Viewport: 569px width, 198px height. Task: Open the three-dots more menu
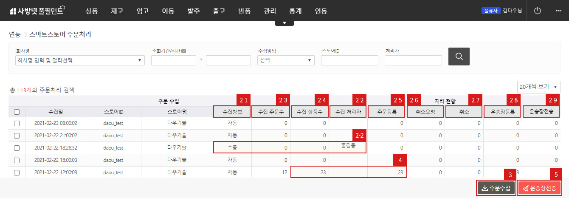558,11
